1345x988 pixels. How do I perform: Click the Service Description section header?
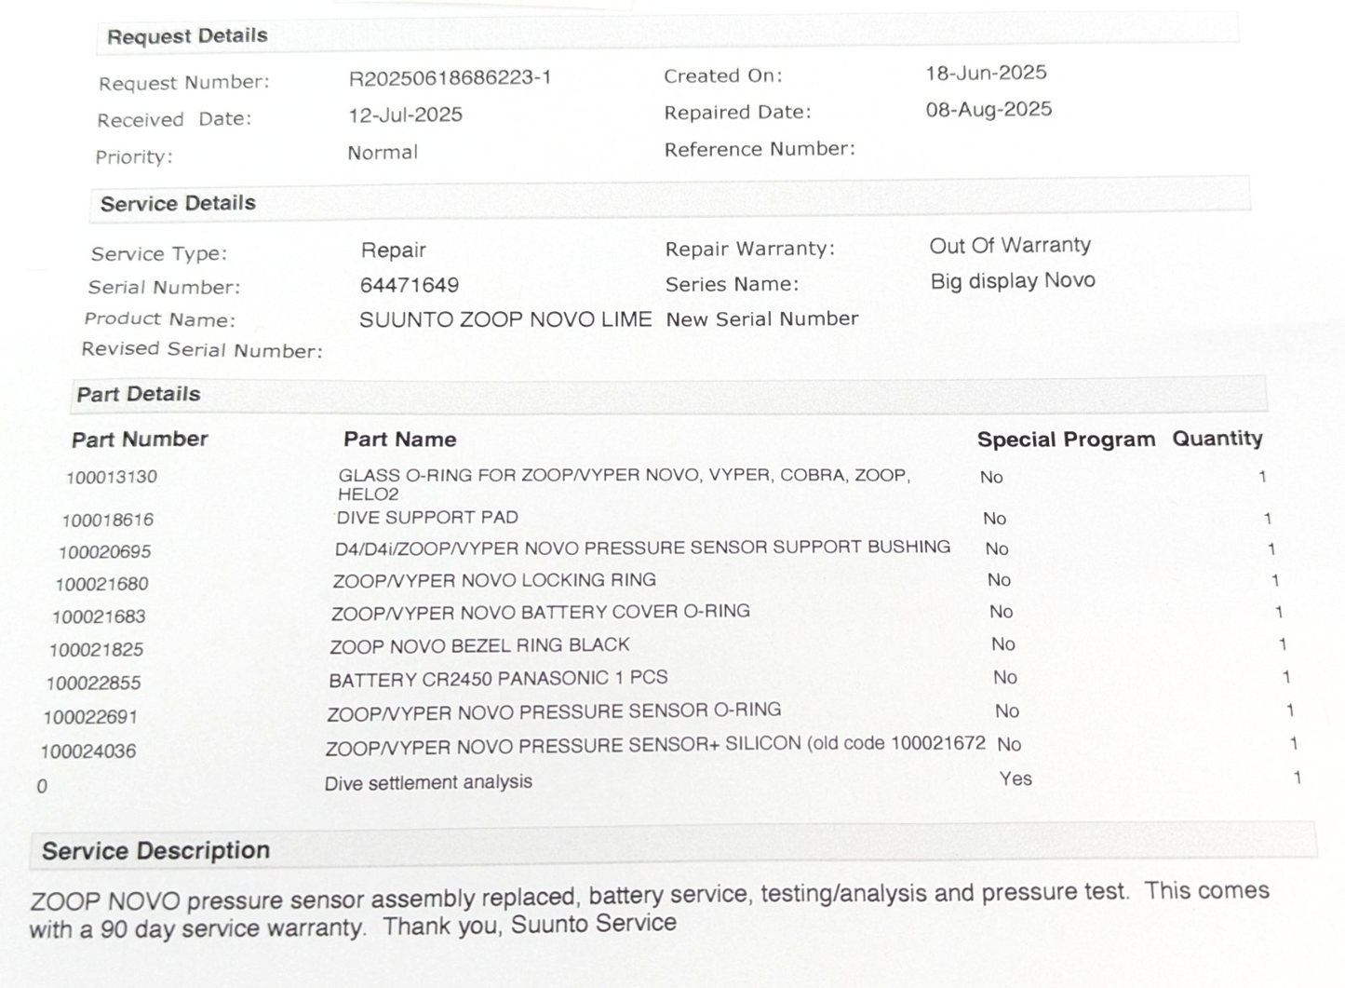155,851
